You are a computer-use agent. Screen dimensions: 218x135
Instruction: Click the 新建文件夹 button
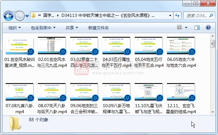tap(98, 28)
